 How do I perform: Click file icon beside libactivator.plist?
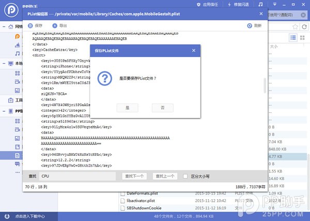click(123, 201)
